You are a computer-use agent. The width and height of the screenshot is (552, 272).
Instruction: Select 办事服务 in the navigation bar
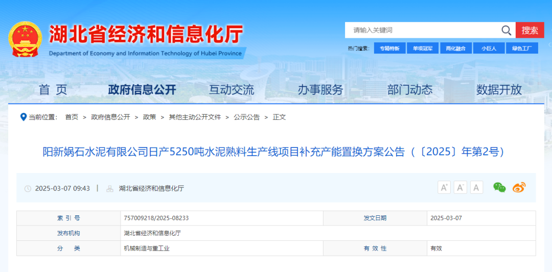320,90
